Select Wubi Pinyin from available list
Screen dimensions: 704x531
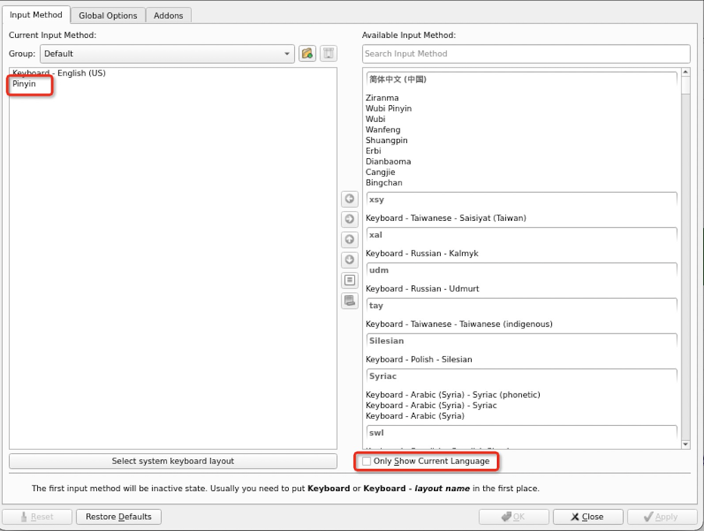click(388, 109)
